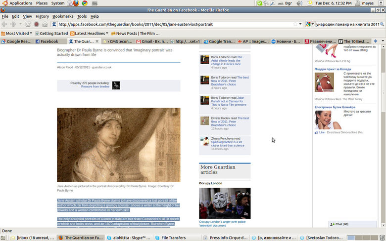Open the Chat (68) bar
Image resolution: width=386 pixels, height=241 pixels.
[x=352, y=224]
